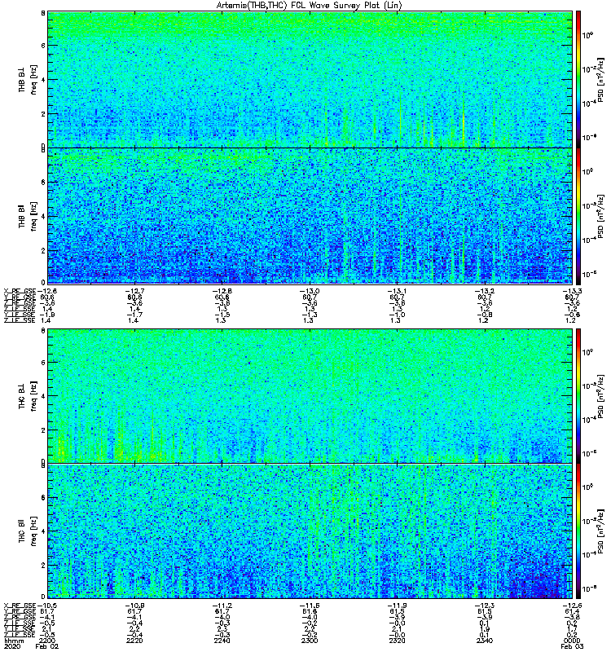Select the THC B-perpendicular spectrogram panel

click(x=310, y=396)
